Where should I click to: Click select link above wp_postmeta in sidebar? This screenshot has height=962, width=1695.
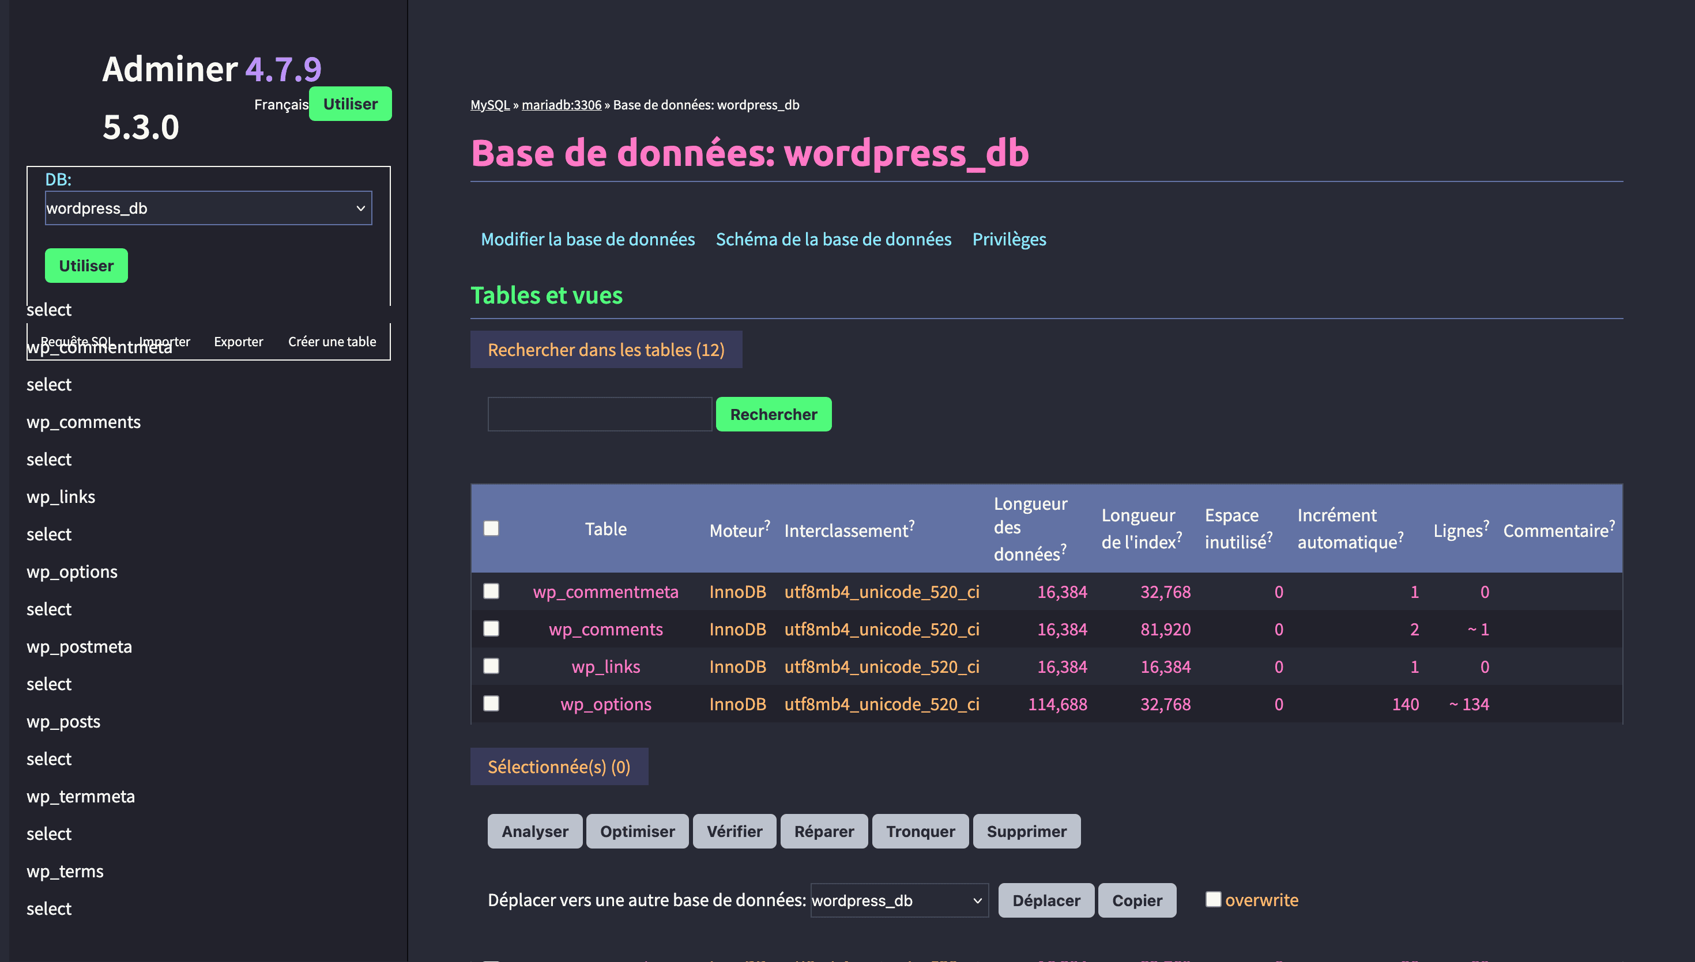[49, 608]
